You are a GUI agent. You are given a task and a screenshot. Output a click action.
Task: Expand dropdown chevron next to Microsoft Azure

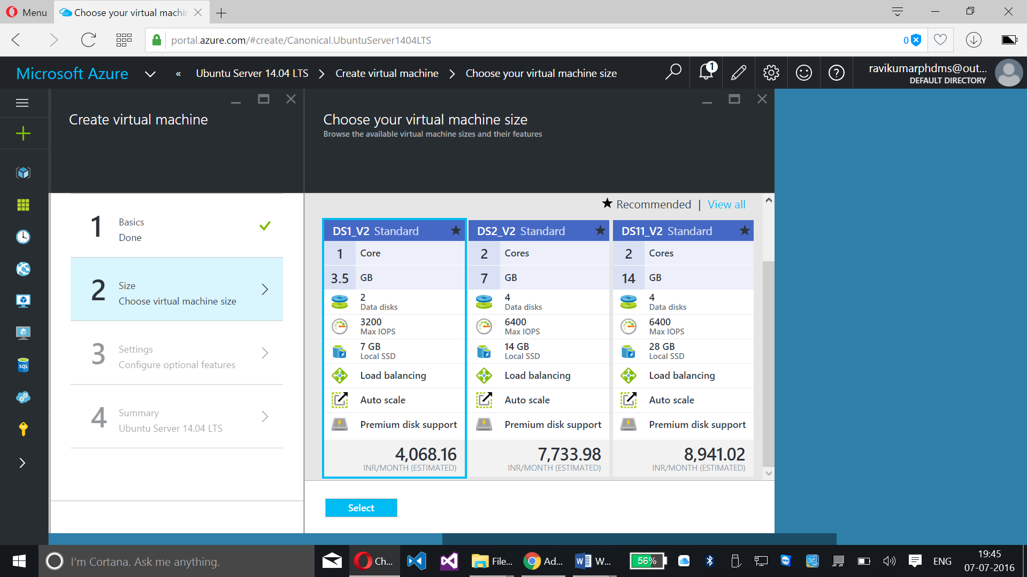(150, 74)
